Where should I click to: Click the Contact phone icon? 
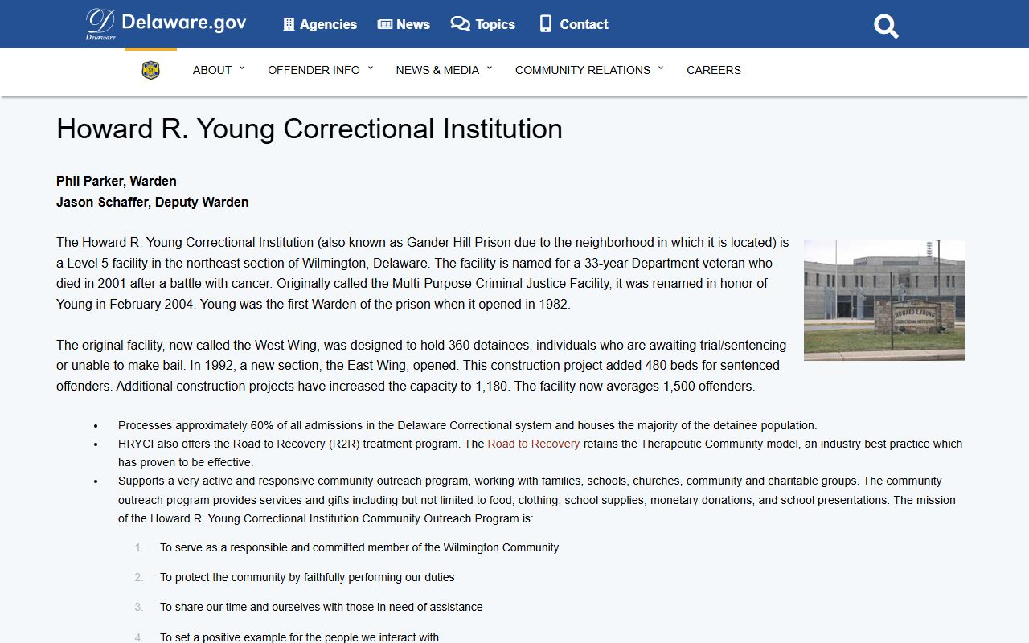click(546, 24)
